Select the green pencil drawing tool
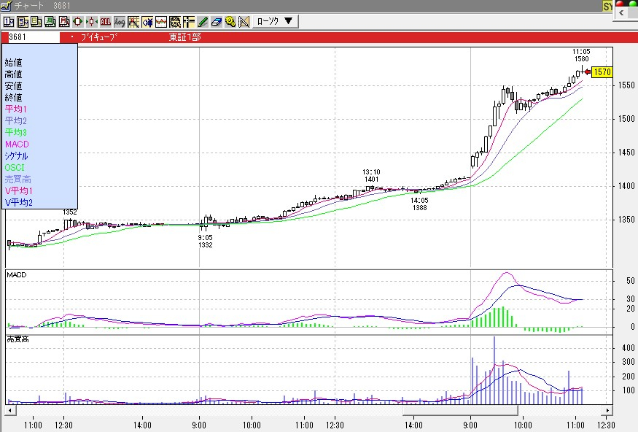638x432 pixels. (203, 21)
